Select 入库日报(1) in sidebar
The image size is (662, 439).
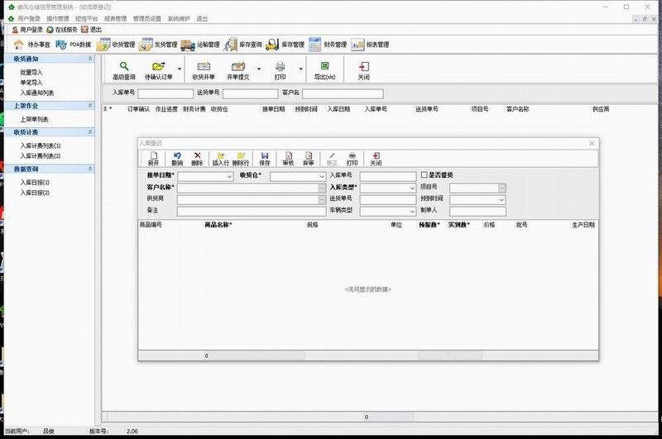(35, 182)
